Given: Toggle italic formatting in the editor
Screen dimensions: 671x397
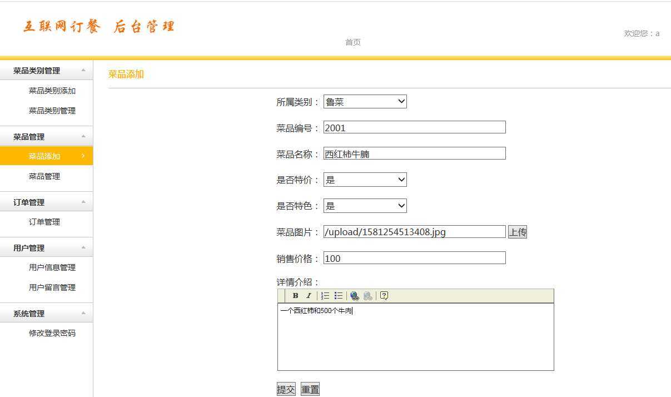Looking at the screenshot, I should tap(309, 296).
